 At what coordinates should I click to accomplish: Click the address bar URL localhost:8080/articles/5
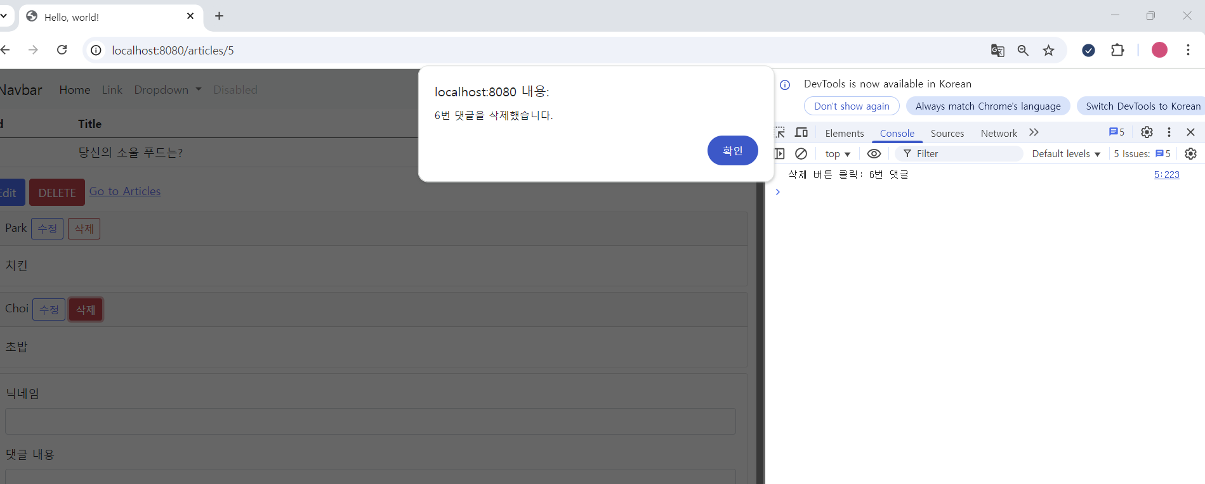click(x=173, y=50)
